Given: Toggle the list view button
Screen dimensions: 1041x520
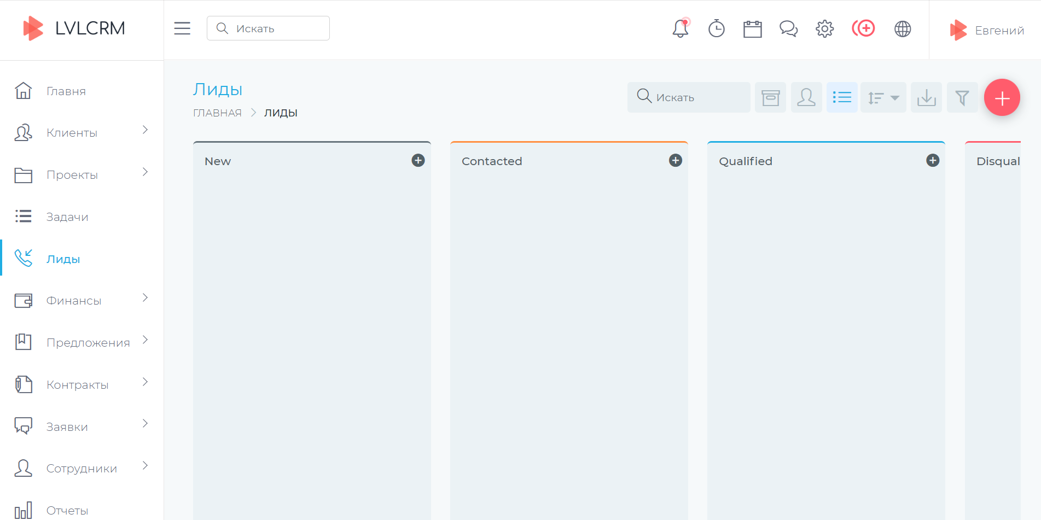Looking at the screenshot, I should tap(842, 98).
